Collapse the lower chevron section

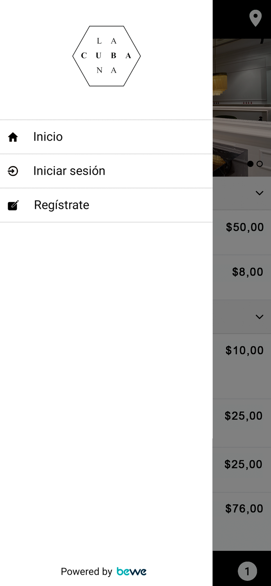pyautogui.click(x=259, y=317)
